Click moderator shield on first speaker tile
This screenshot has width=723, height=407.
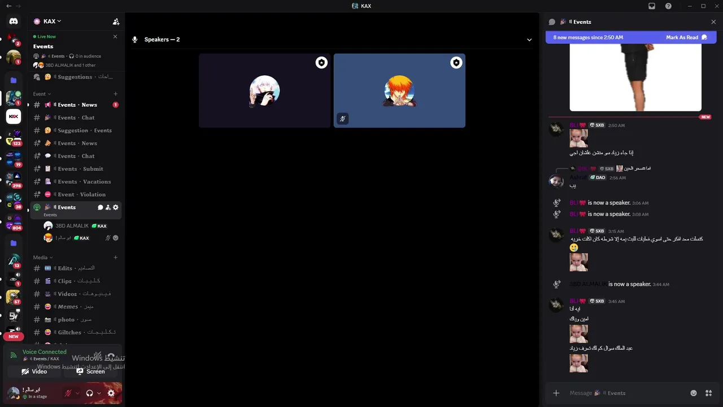tap(321, 63)
